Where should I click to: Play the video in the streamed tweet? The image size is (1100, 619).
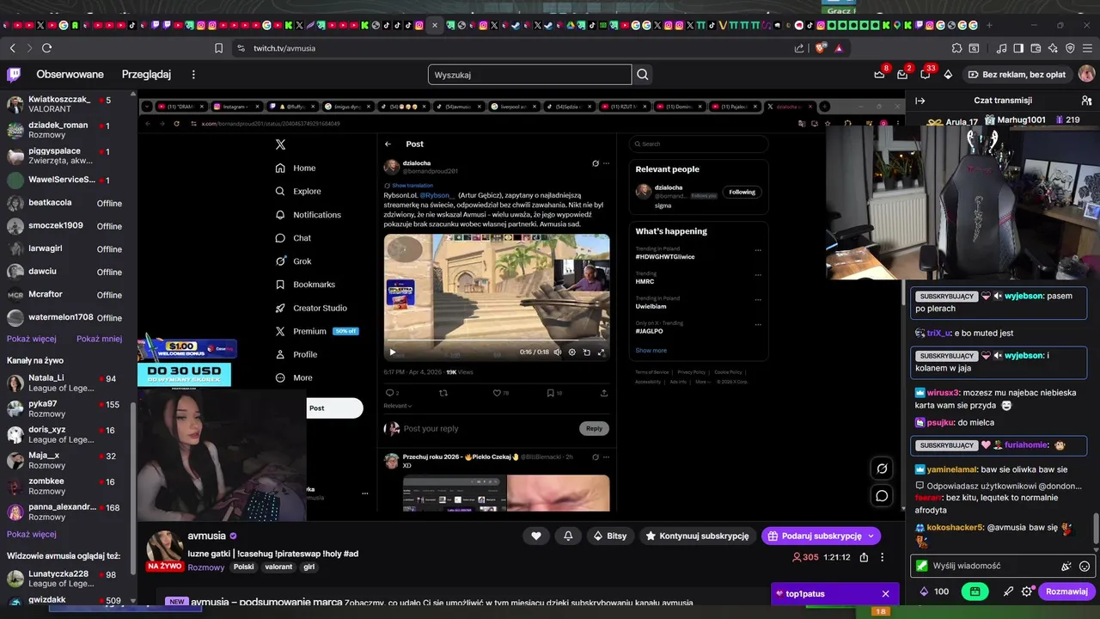tap(393, 352)
